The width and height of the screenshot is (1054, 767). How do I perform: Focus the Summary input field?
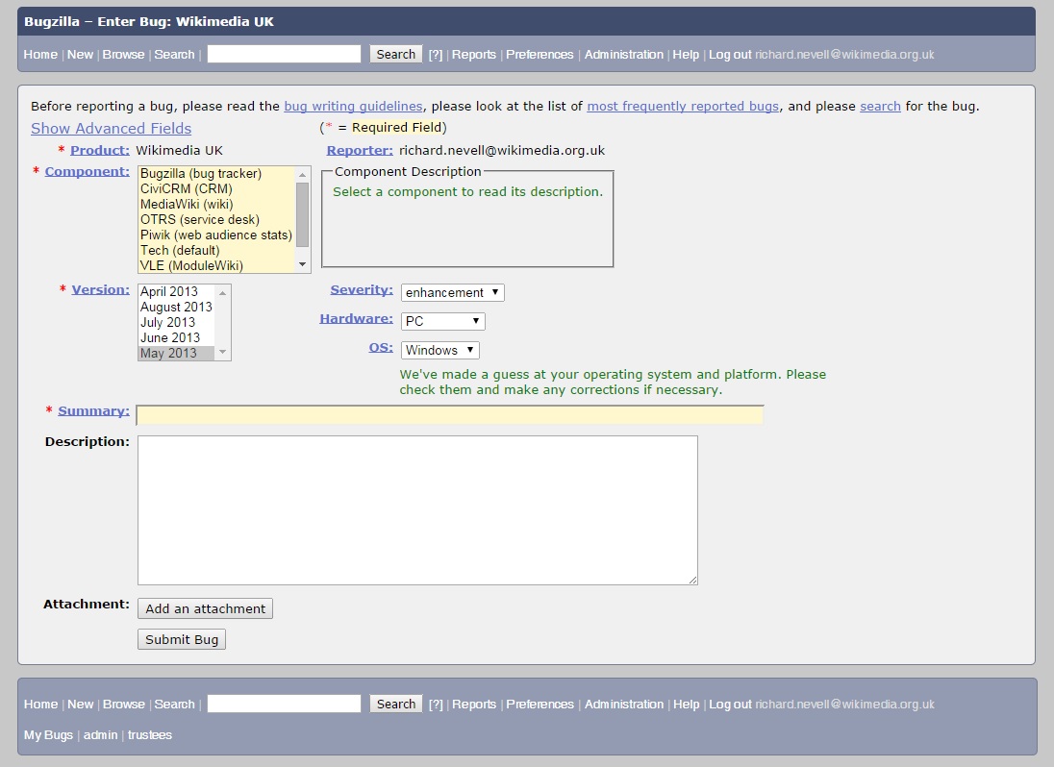click(450, 415)
